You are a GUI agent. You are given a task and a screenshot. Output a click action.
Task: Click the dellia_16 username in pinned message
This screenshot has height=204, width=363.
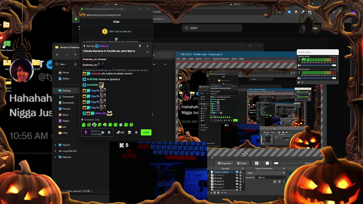tap(104, 46)
